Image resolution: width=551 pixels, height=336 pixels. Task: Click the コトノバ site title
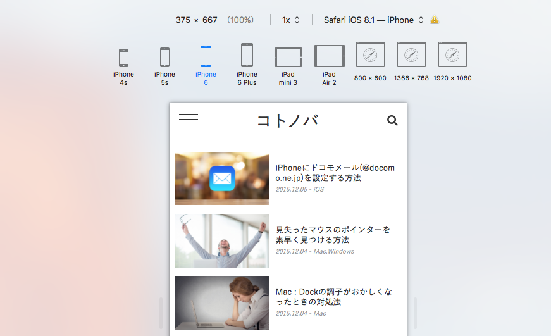[x=288, y=121]
